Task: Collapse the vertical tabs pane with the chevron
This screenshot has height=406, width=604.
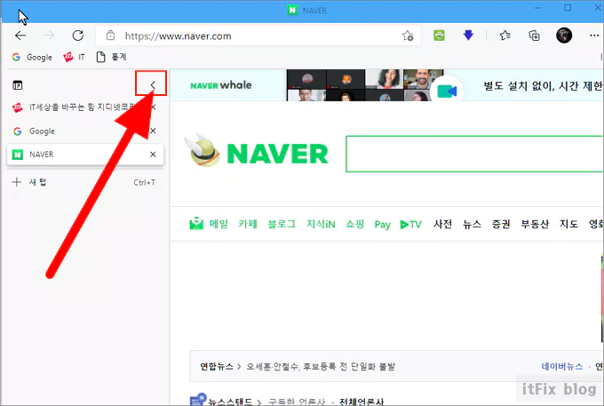Action: coord(153,84)
